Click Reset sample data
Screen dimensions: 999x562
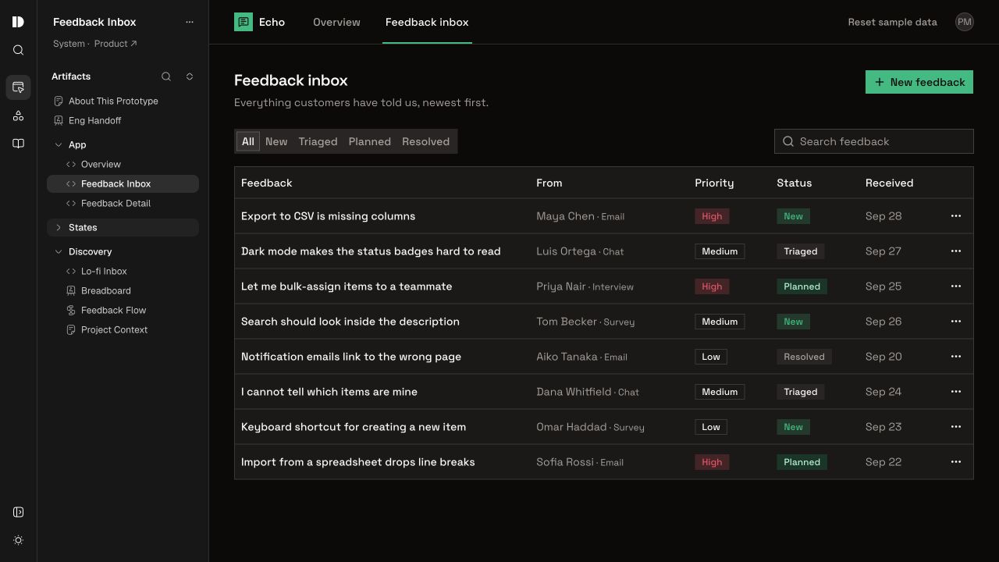[892, 22]
